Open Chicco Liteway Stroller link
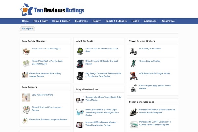 coord(149,61)
